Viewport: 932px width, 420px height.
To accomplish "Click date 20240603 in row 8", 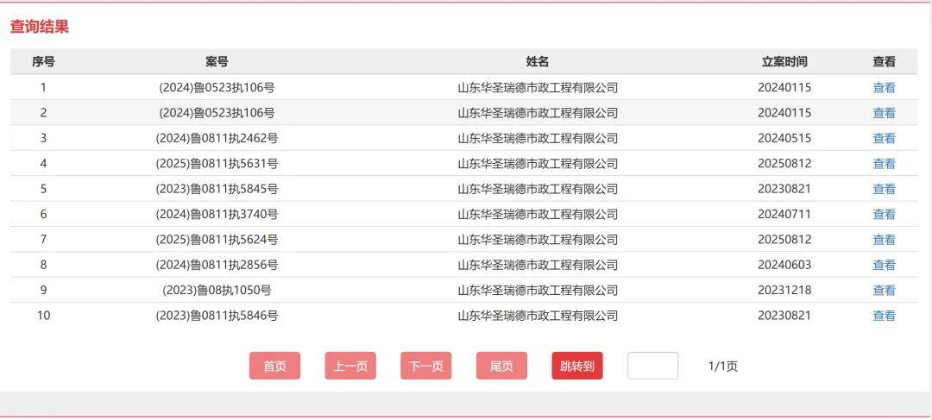I will click(x=784, y=265).
